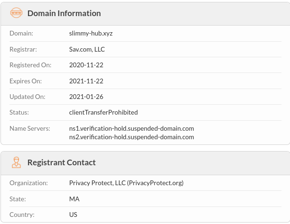Screen dimensions: 290x224
Task: Select the expiry date 2021-11-22
Action: pyautogui.click(x=86, y=81)
